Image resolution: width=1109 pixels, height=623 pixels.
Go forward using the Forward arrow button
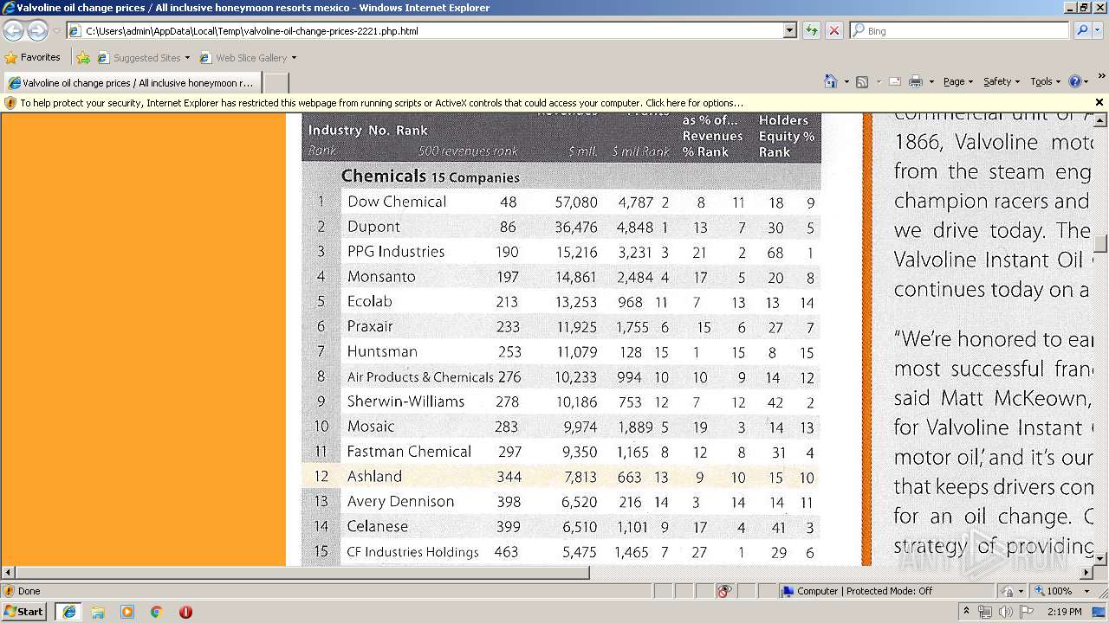coord(37,30)
